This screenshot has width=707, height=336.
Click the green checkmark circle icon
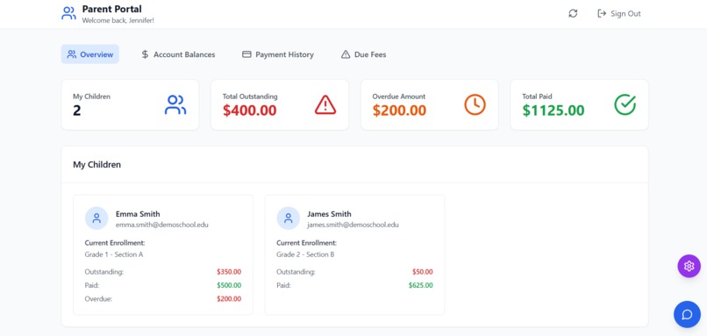[x=625, y=104]
